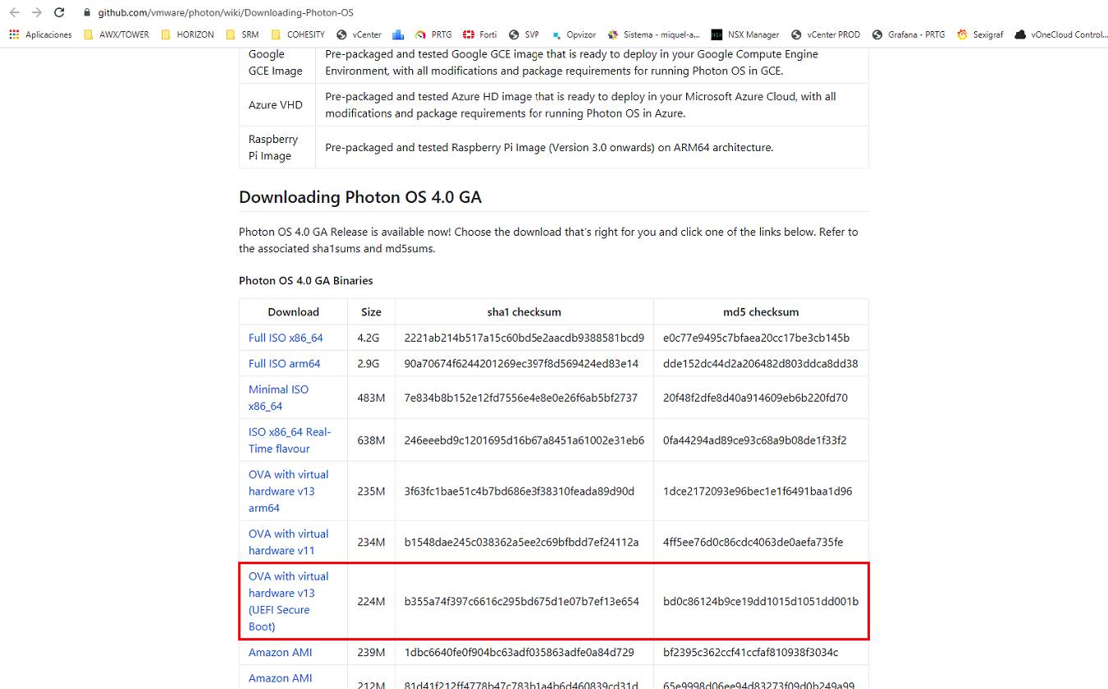1108x689 pixels.
Task: Click the md5 checksum starting 0fa44294ad
Action: tap(754, 440)
